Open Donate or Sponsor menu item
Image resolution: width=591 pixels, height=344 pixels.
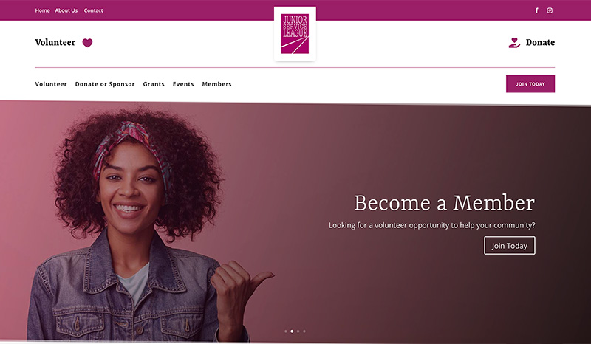[105, 84]
